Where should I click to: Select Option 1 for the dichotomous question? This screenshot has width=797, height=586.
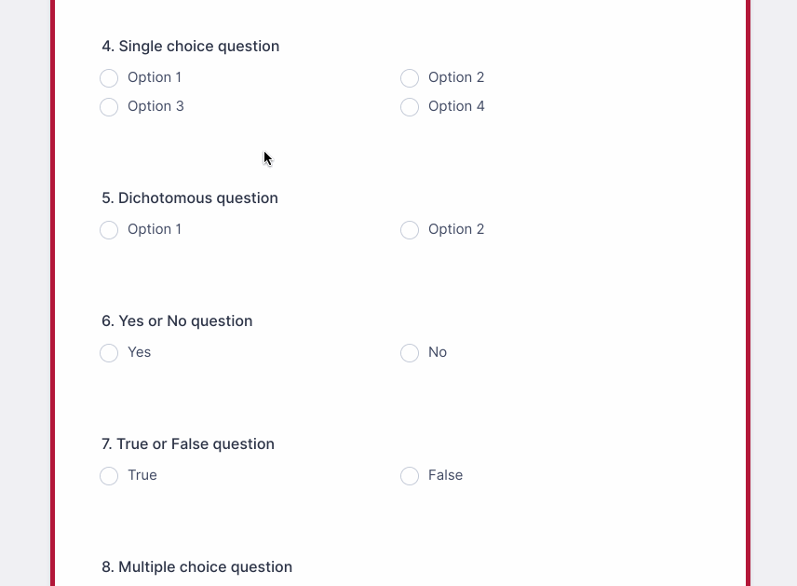(x=109, y=229)
